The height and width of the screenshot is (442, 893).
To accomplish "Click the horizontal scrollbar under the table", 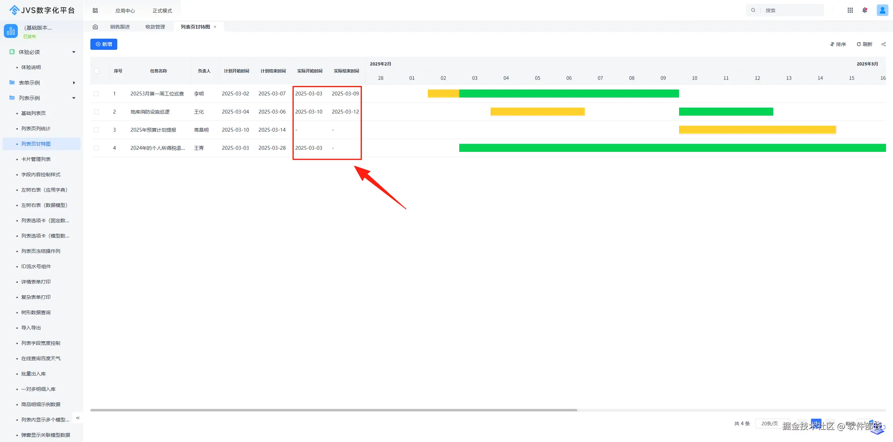I will (333, 410).
